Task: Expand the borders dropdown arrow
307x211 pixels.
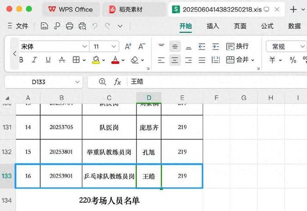Action: point(84,60)
